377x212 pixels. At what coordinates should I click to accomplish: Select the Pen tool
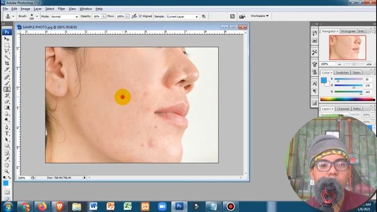point(6,127)
